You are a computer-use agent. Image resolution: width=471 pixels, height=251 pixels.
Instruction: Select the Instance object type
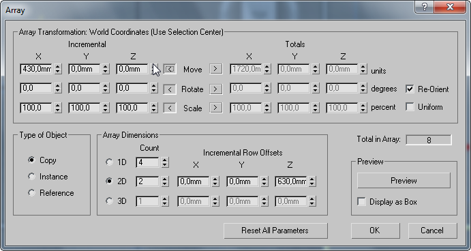point(31,176)
